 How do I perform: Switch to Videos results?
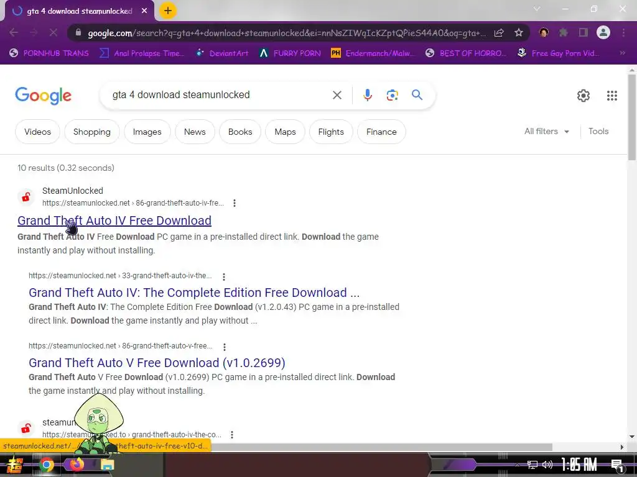37,132
